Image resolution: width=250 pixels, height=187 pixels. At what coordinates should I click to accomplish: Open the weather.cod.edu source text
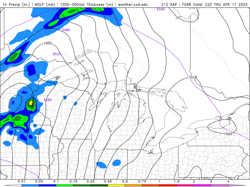coord(133,4)
